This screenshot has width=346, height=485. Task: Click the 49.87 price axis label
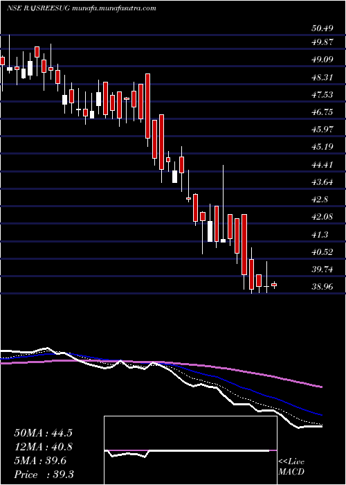coord(322,42)
